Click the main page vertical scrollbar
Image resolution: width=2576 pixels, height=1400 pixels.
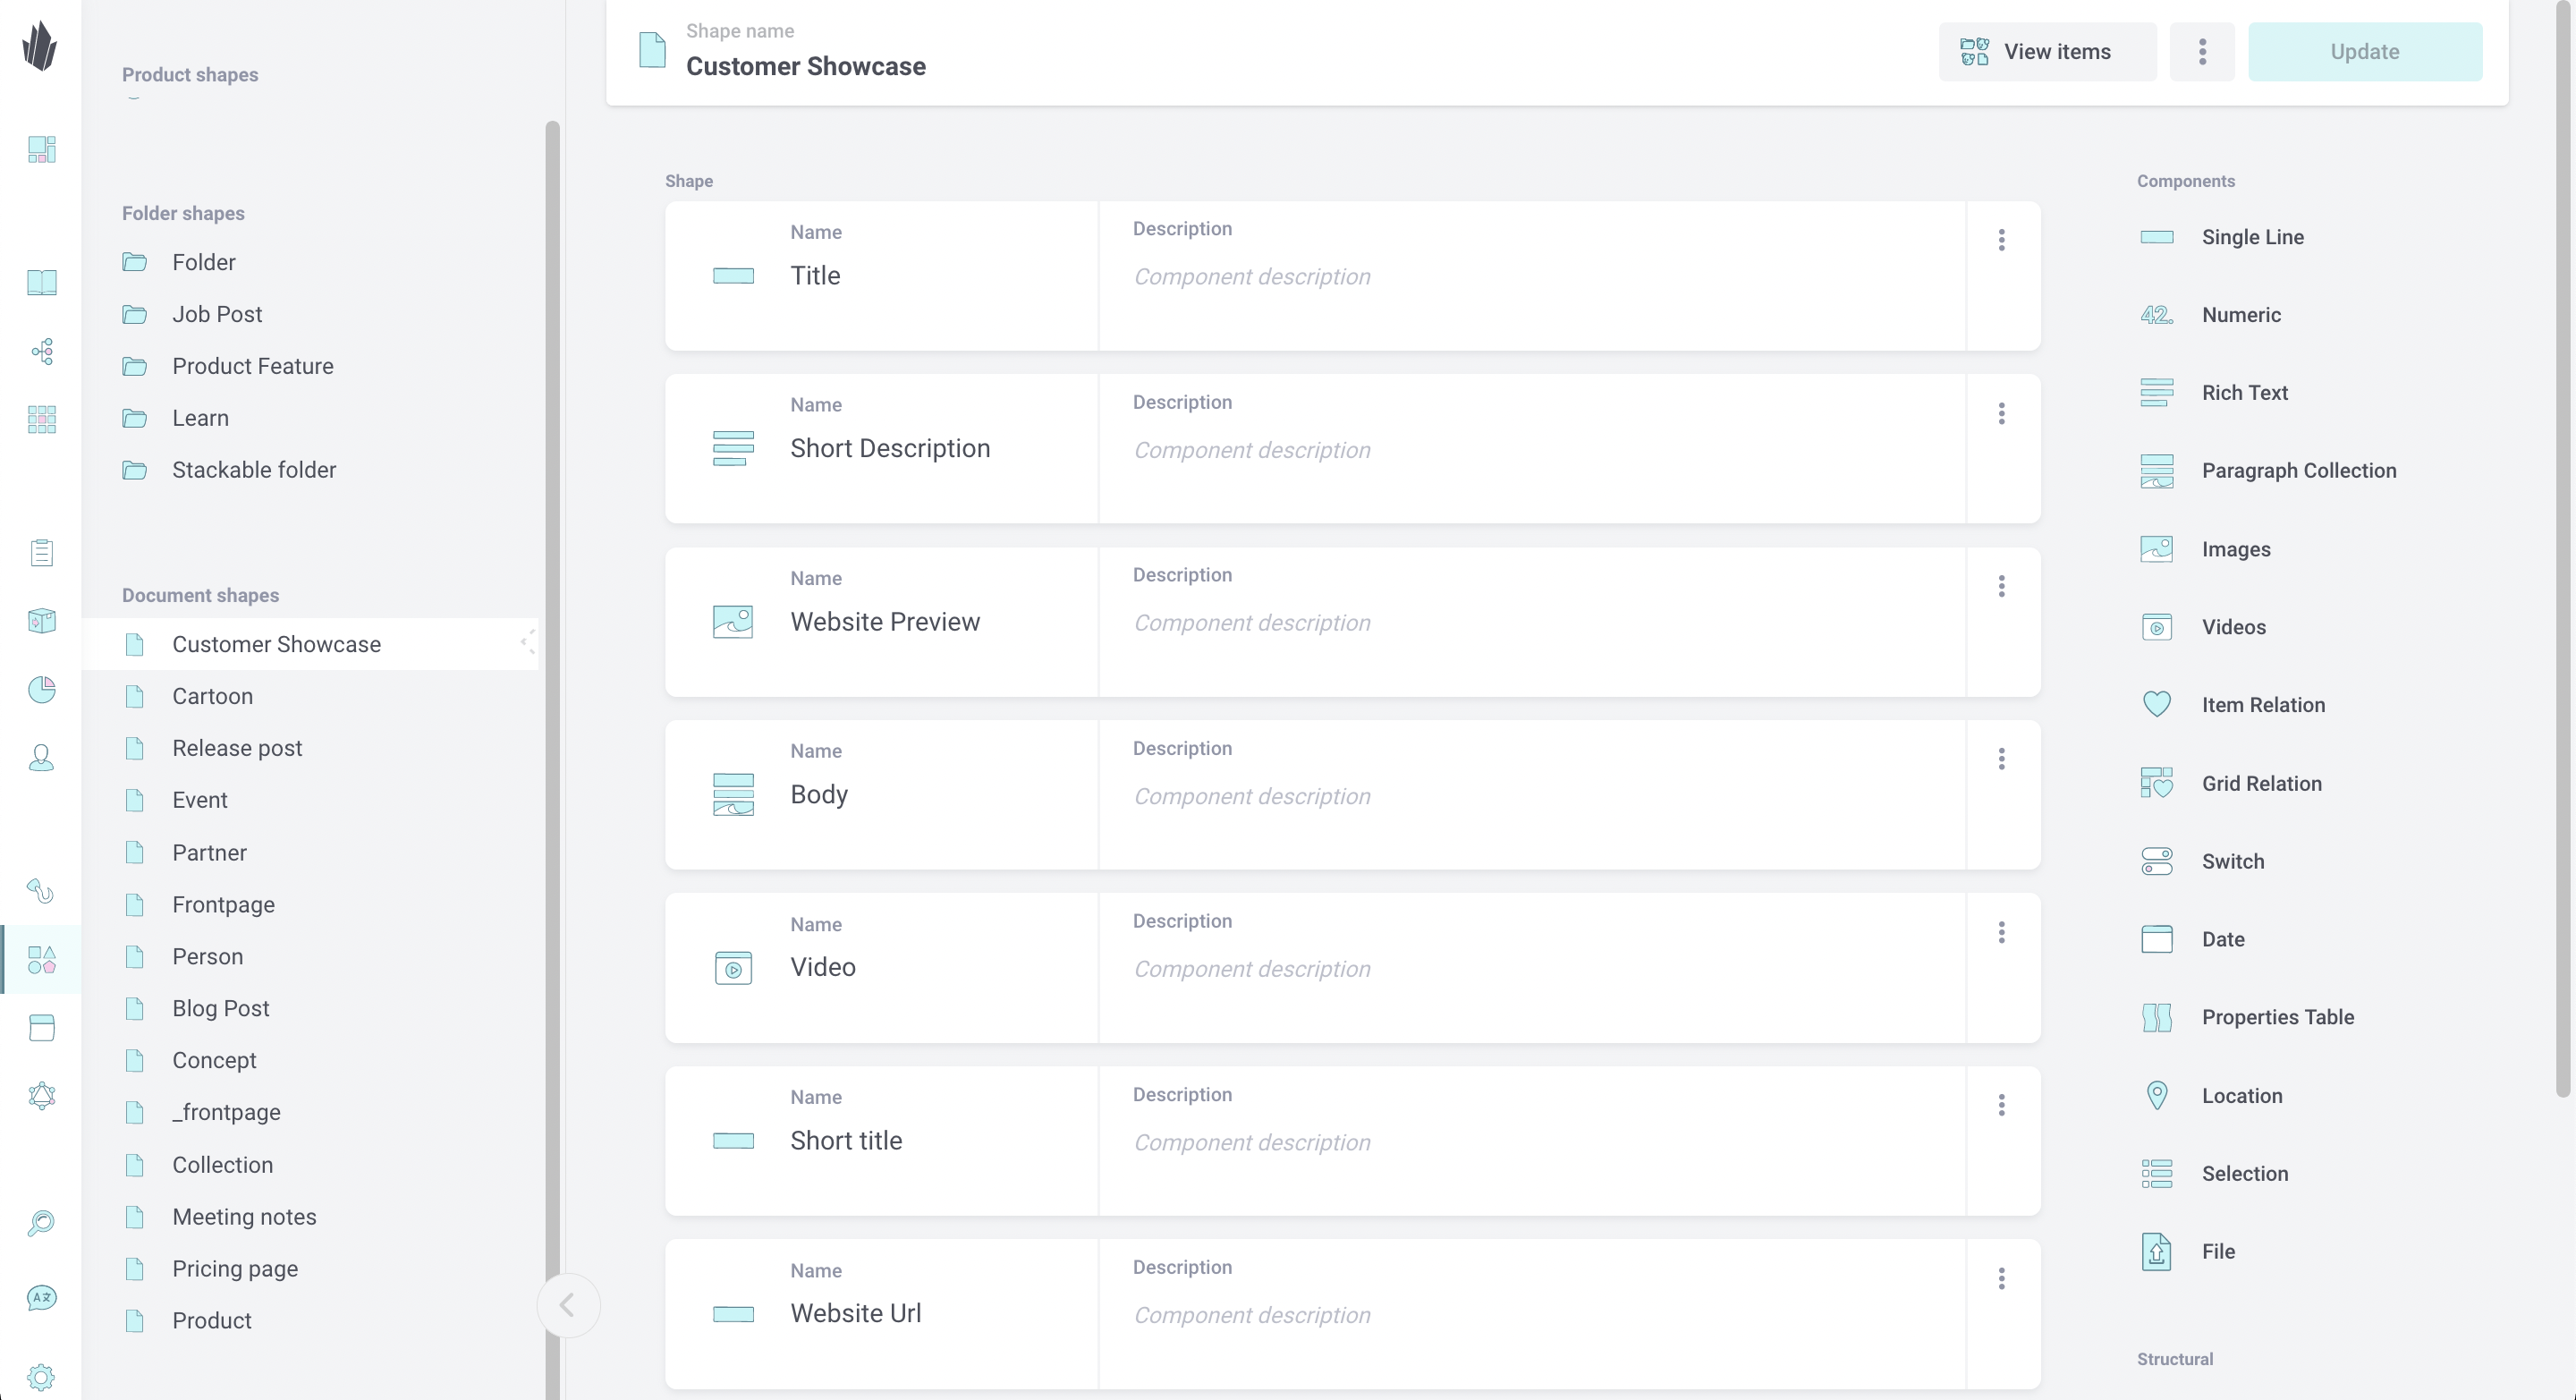pyautogui.click(x=2562, y=548)
